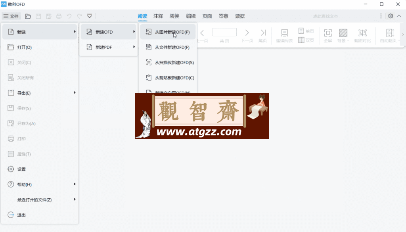Select 保存(S) in the file menu
Viewport: 406px width, 232px height.
coord(40,108)
